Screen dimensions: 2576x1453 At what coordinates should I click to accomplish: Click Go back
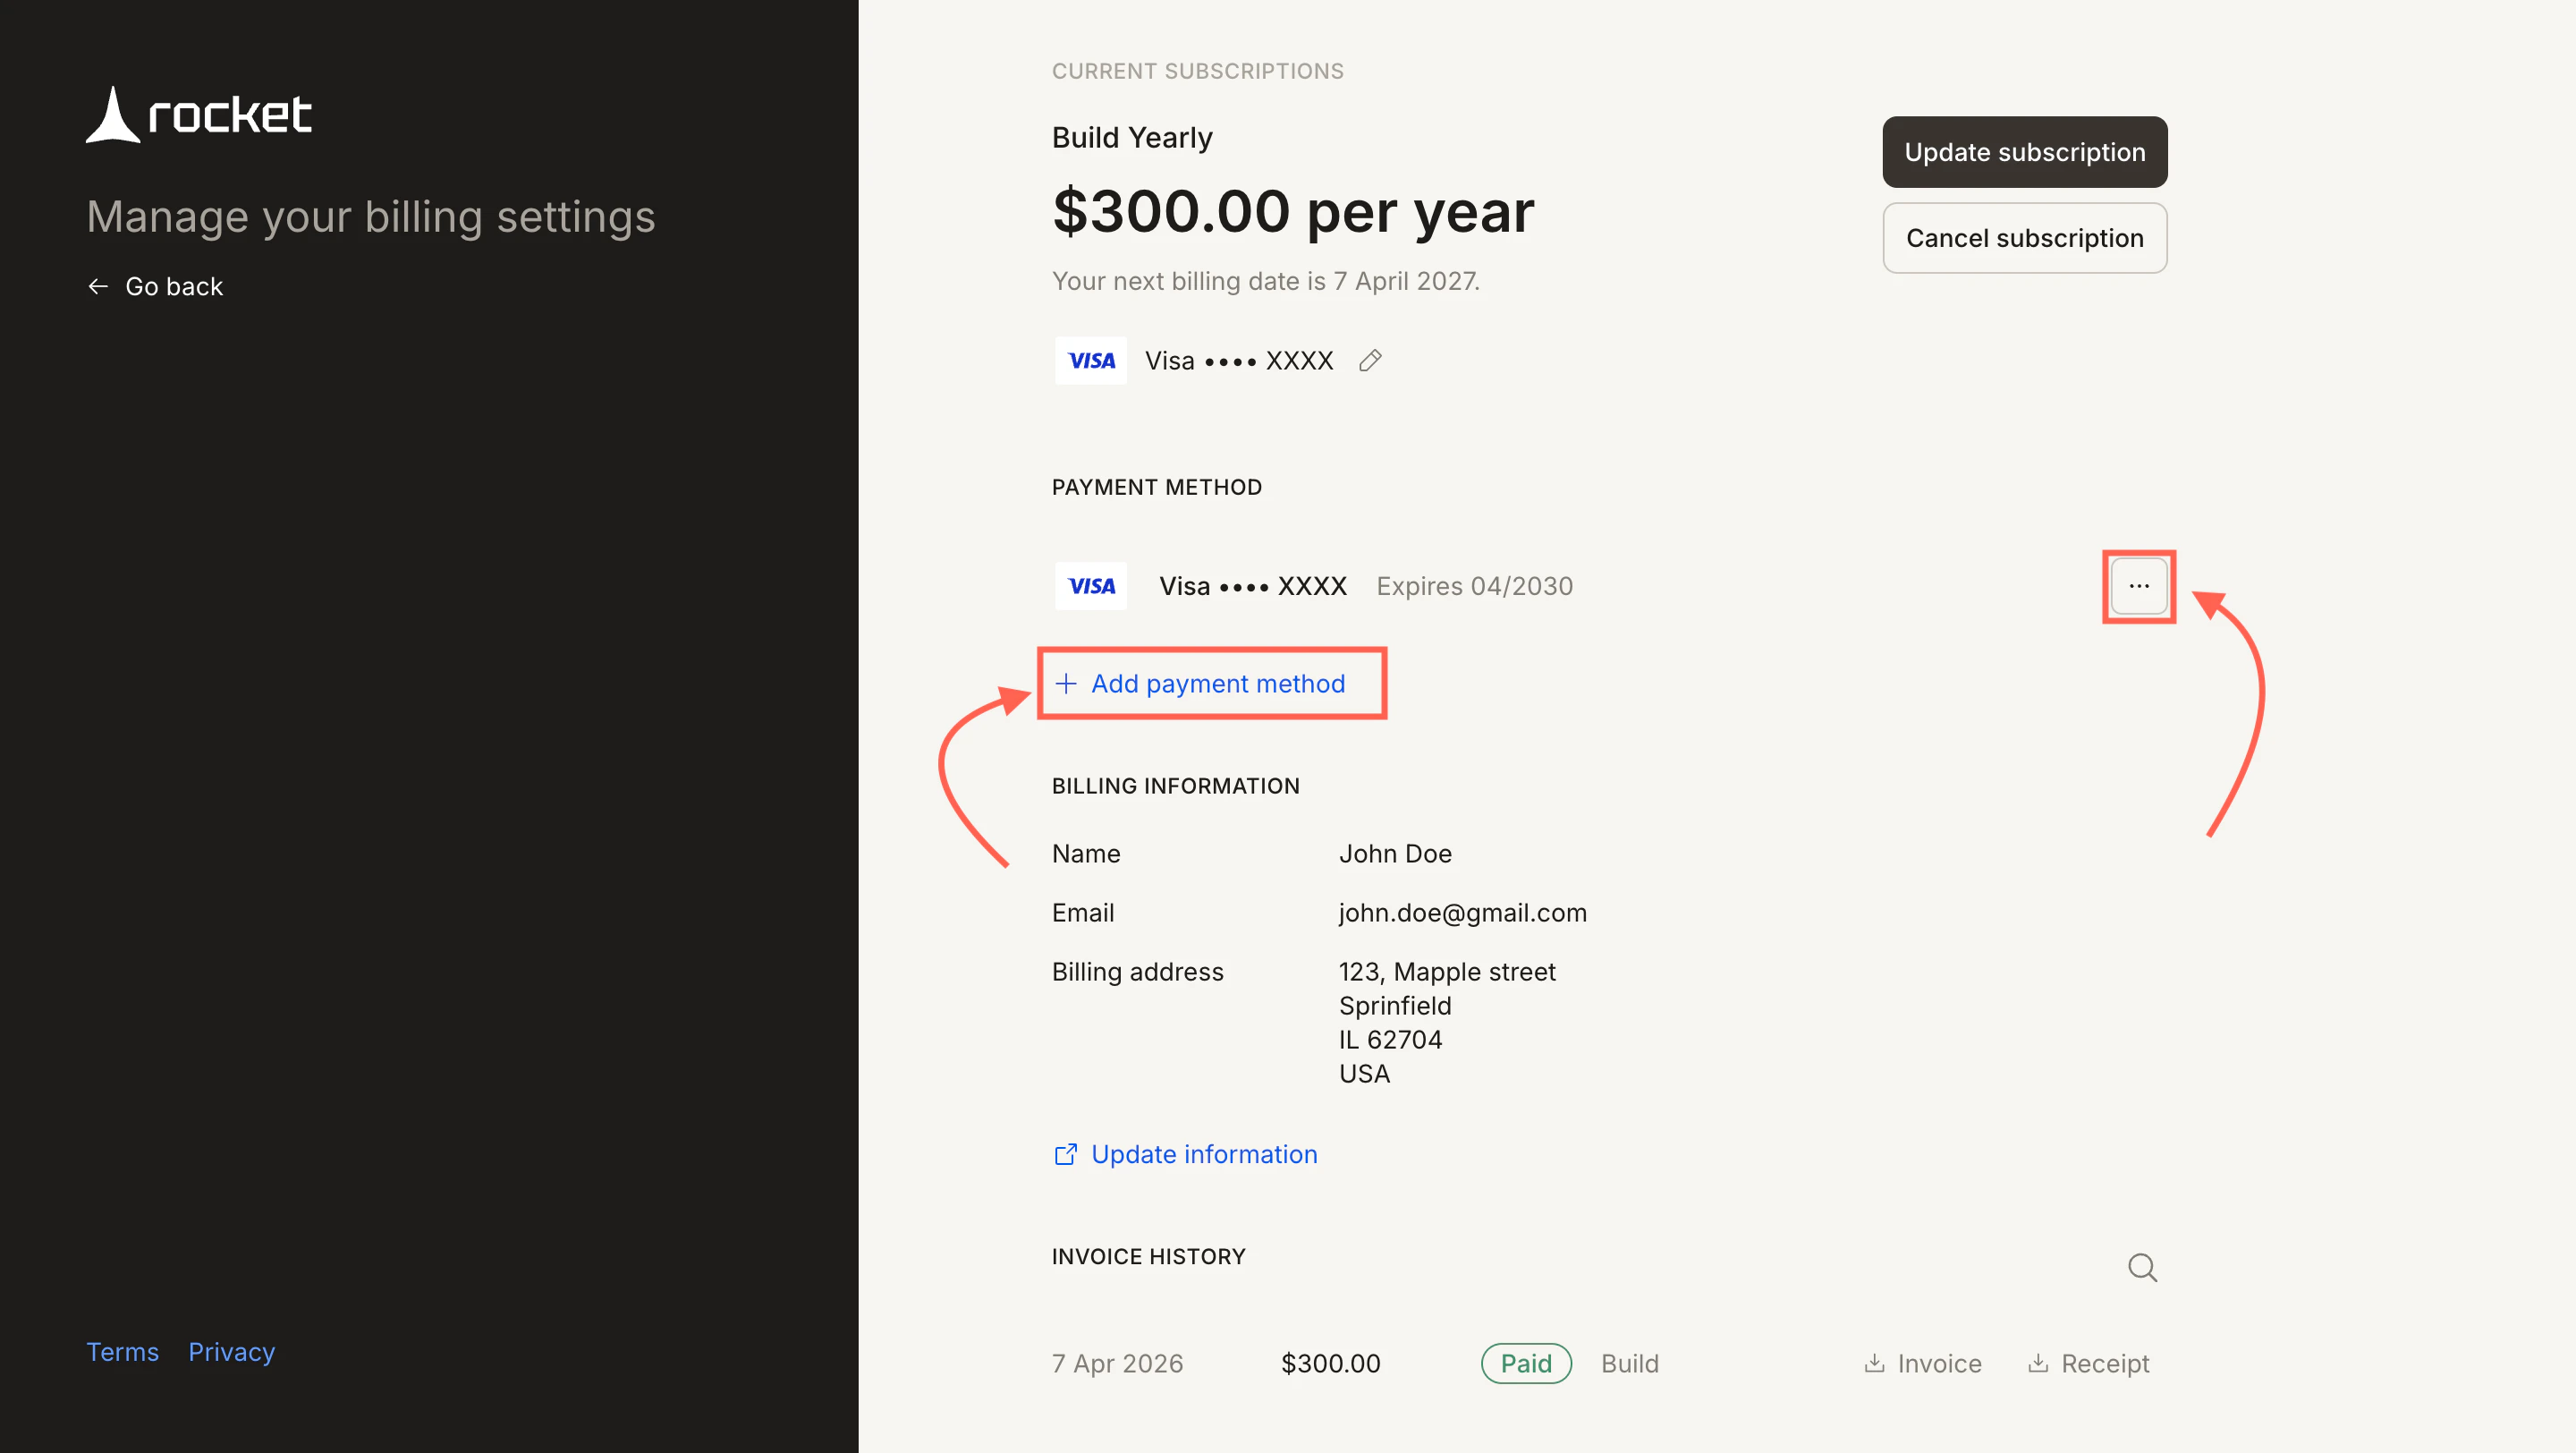click(x=173, y=286)
